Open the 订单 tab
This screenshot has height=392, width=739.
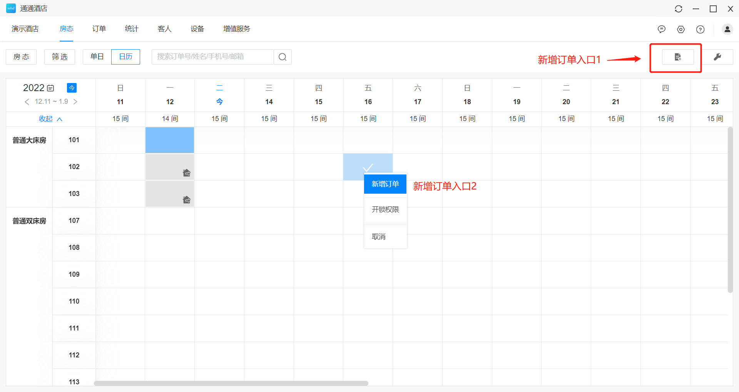pyautogui.click(x=99, y=29)
